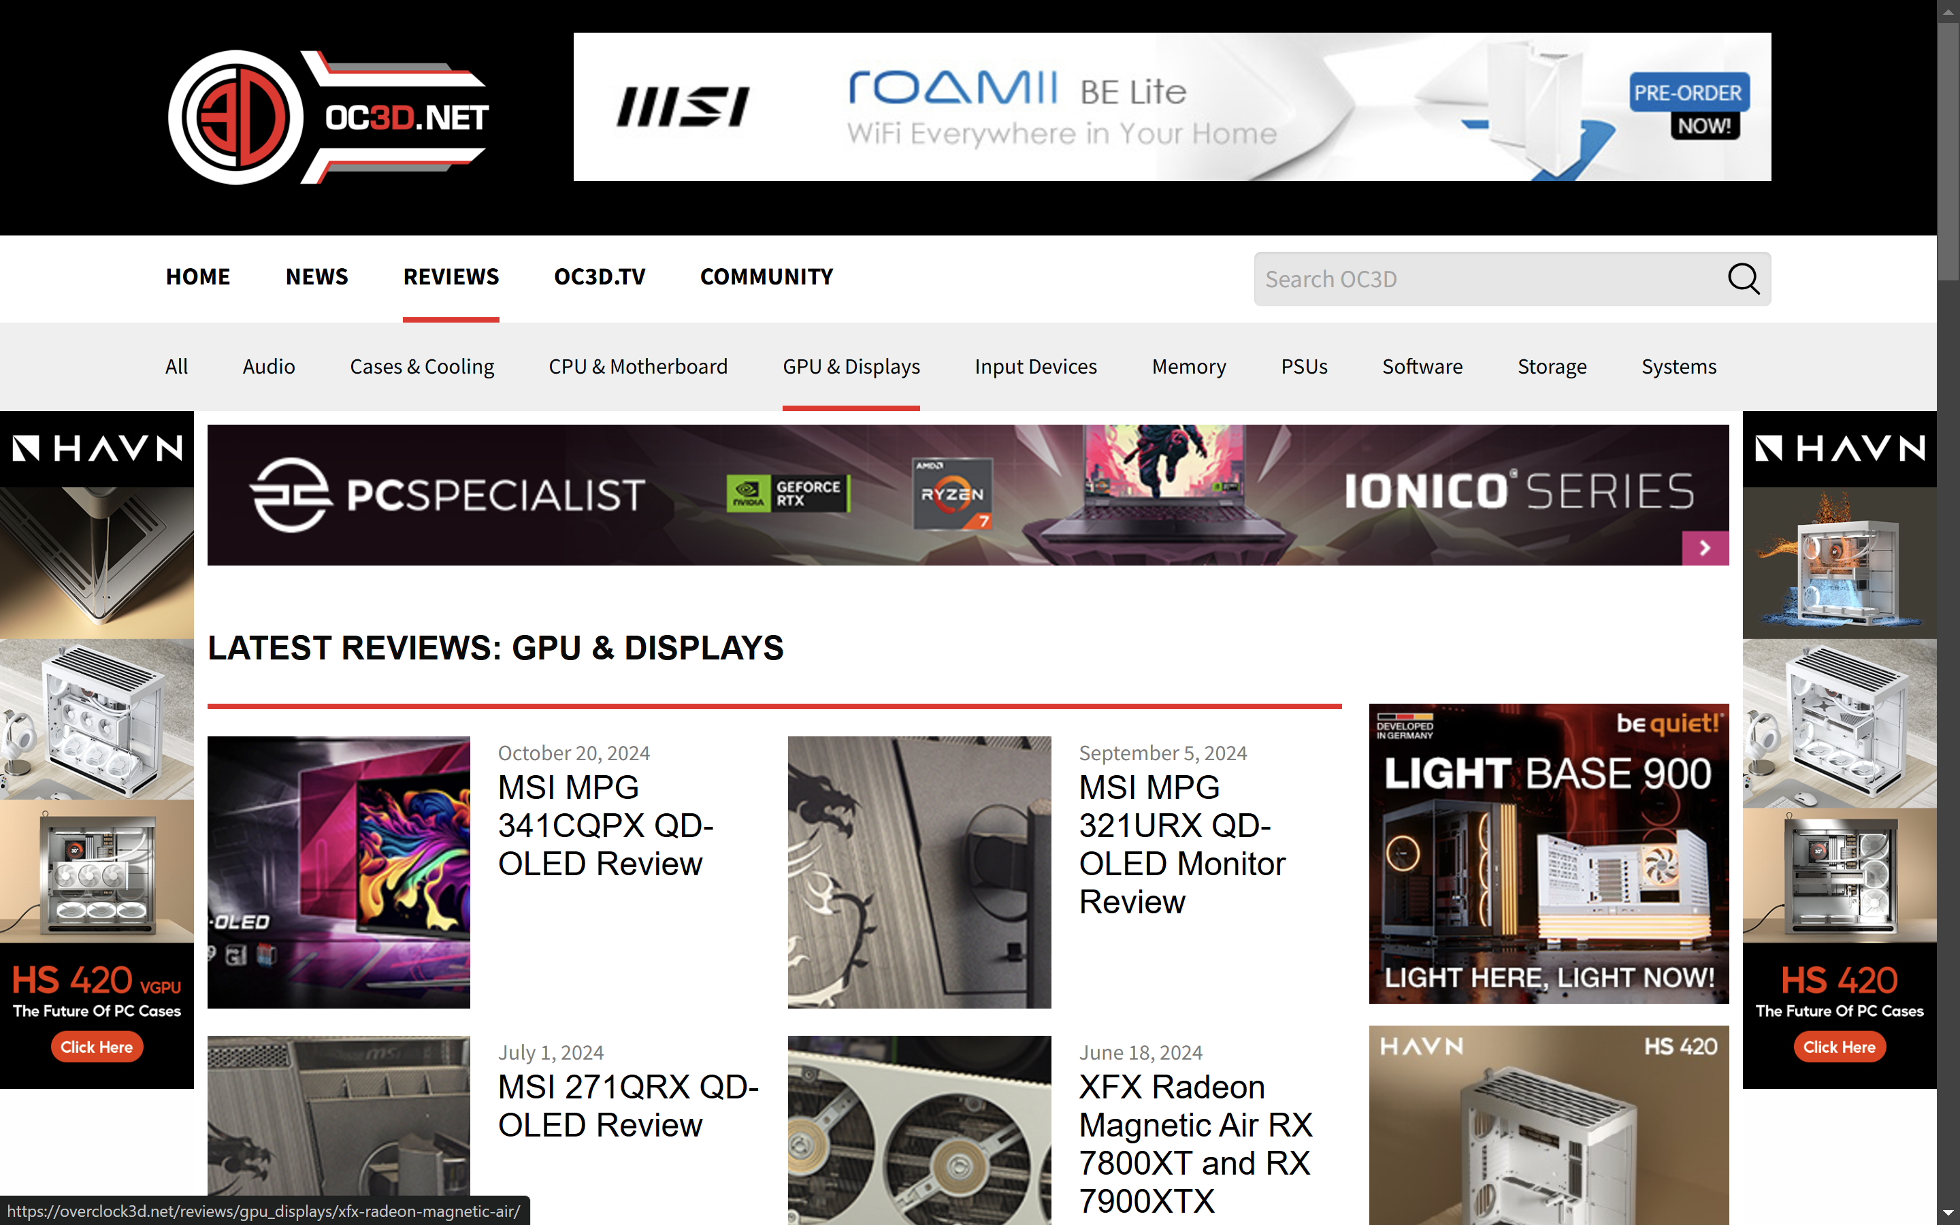Click the be quiet! Light Base 900 ad

click(x=1548, y=853)
